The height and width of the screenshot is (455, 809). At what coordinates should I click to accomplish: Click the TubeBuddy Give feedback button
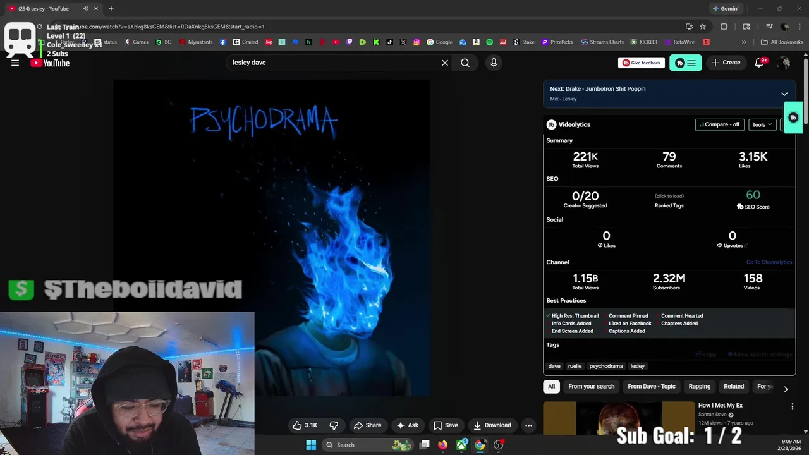(x=642, y=63)
